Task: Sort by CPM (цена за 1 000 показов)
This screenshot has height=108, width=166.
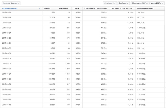Action: point(96,8)
